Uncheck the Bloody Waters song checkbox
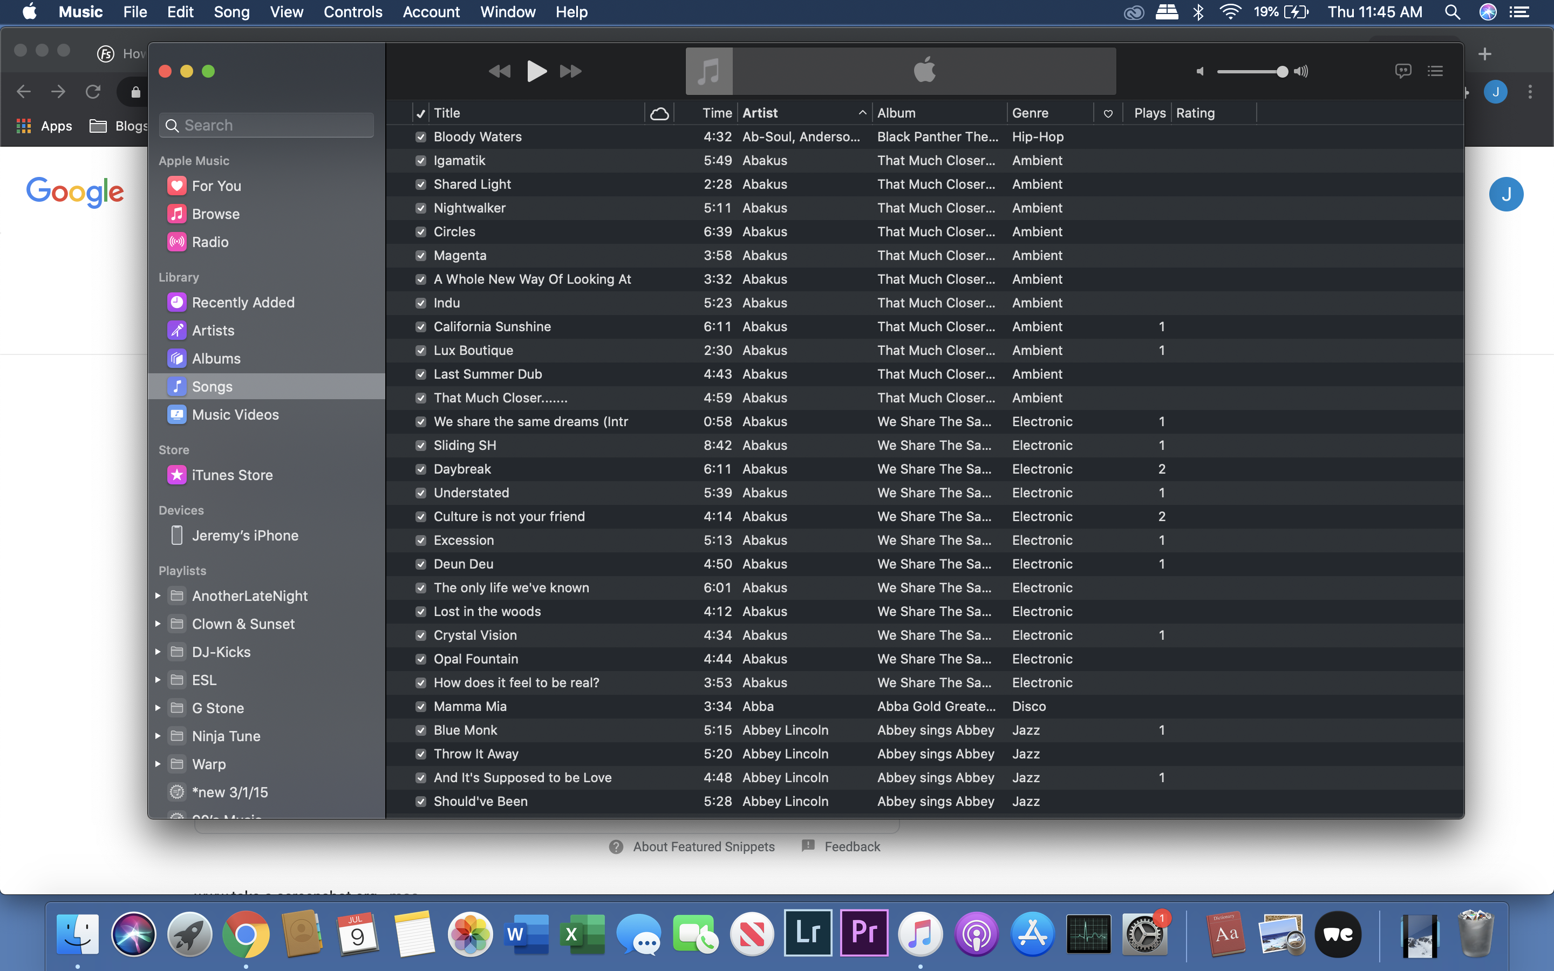This screenshot has height=971, width=1554. click(421, 137)
